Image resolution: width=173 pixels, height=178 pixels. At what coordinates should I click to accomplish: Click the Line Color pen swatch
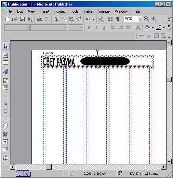point(158,28)
